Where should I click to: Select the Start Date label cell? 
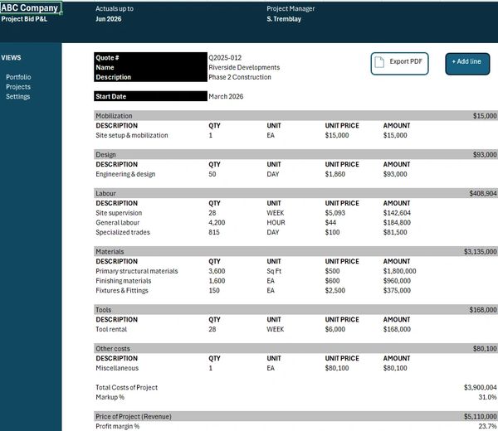tap(150, 96)
